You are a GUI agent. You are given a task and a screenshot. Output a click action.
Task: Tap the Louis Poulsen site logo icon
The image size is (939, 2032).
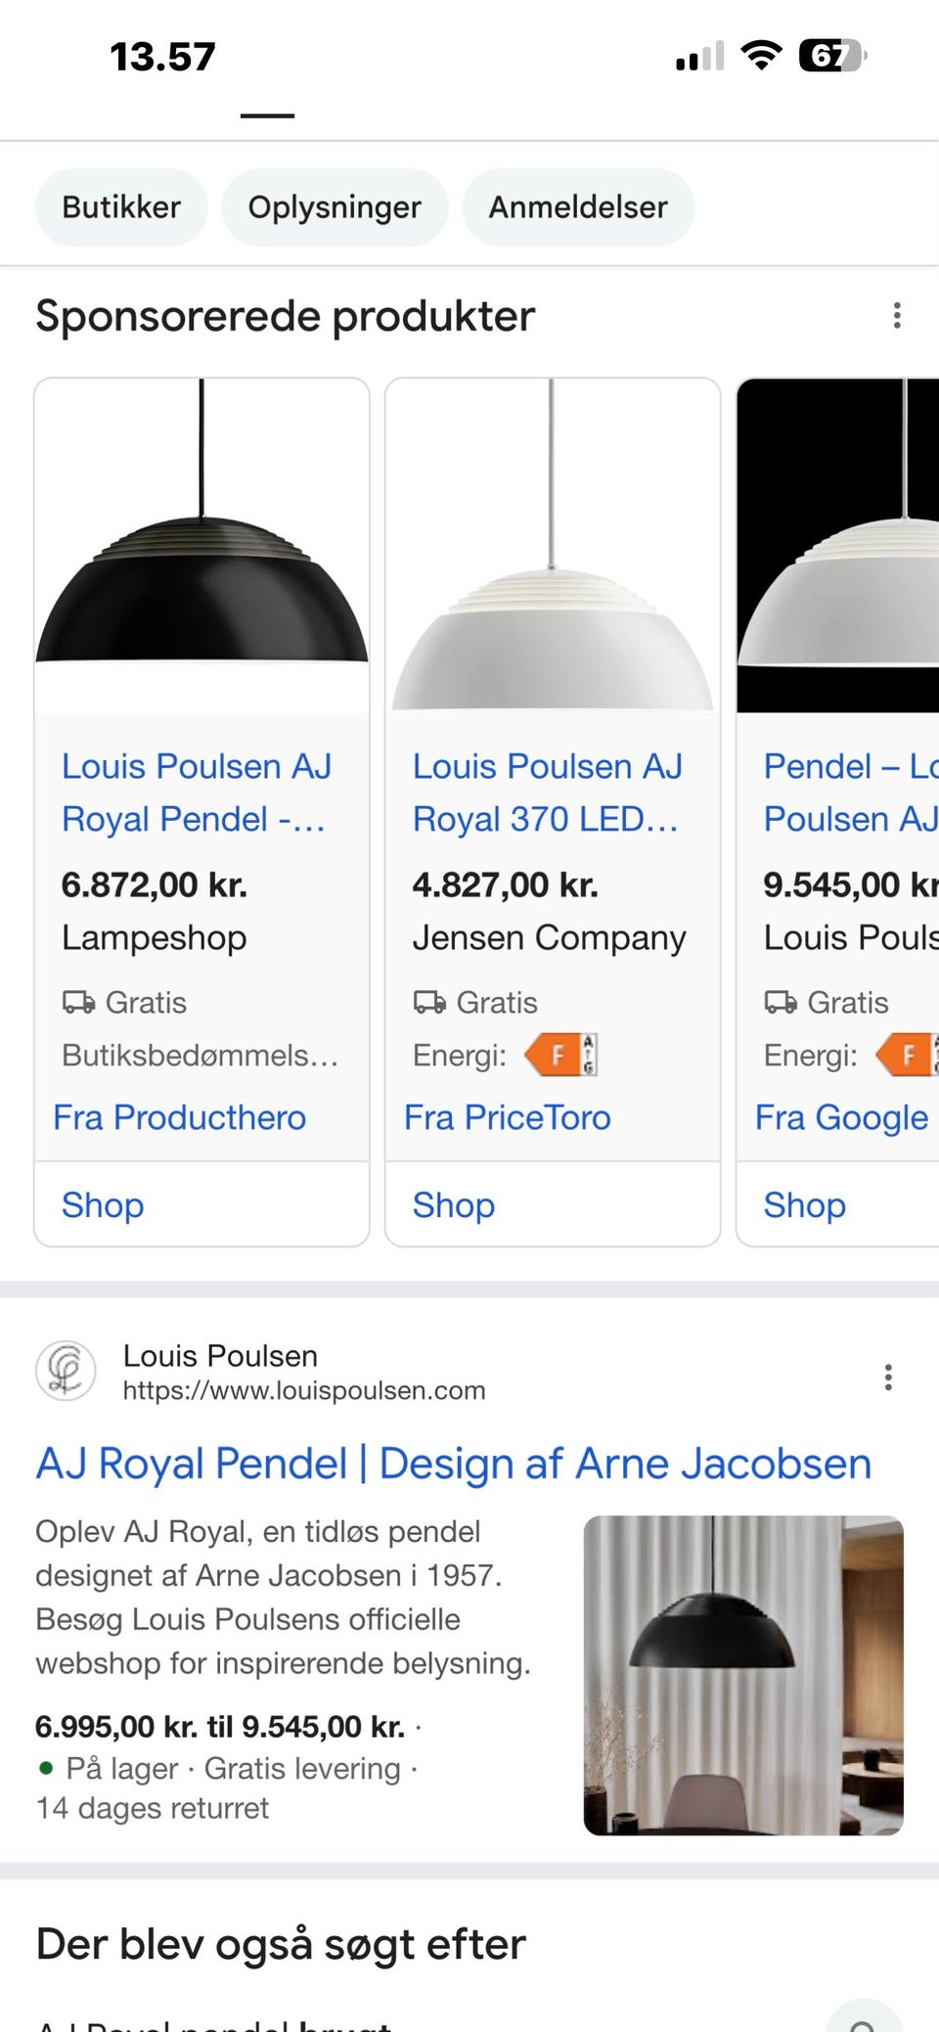(x=66, y=1371)
